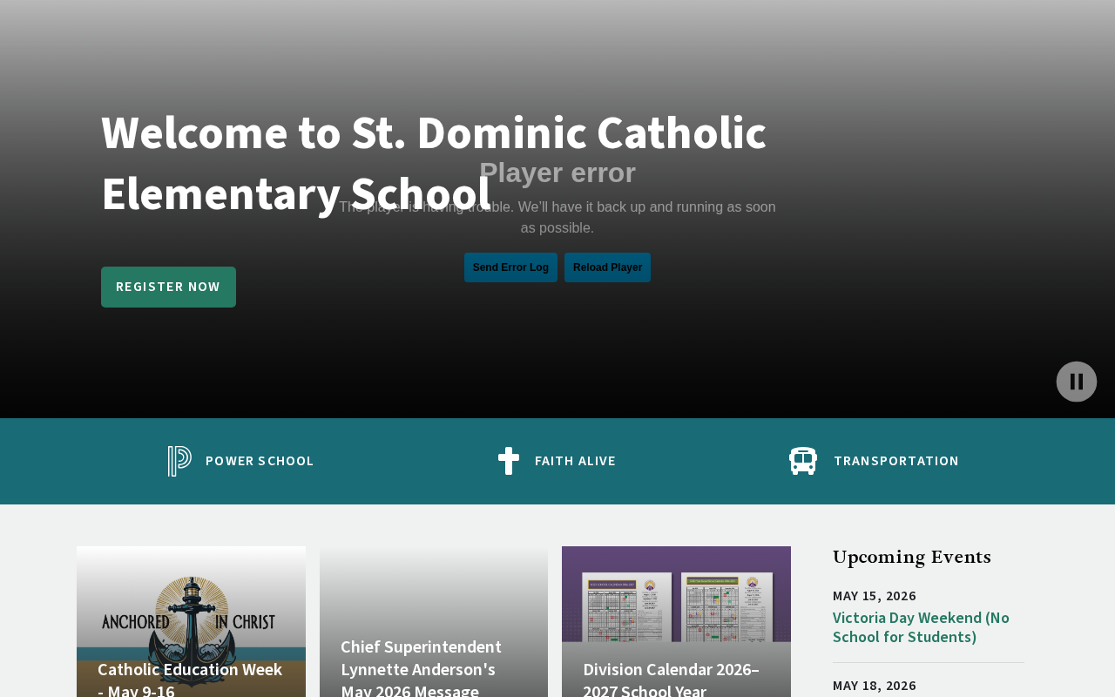Select the Faith Alive cross icon
This screenshot has width=1115, height=697.
[509, 461]
